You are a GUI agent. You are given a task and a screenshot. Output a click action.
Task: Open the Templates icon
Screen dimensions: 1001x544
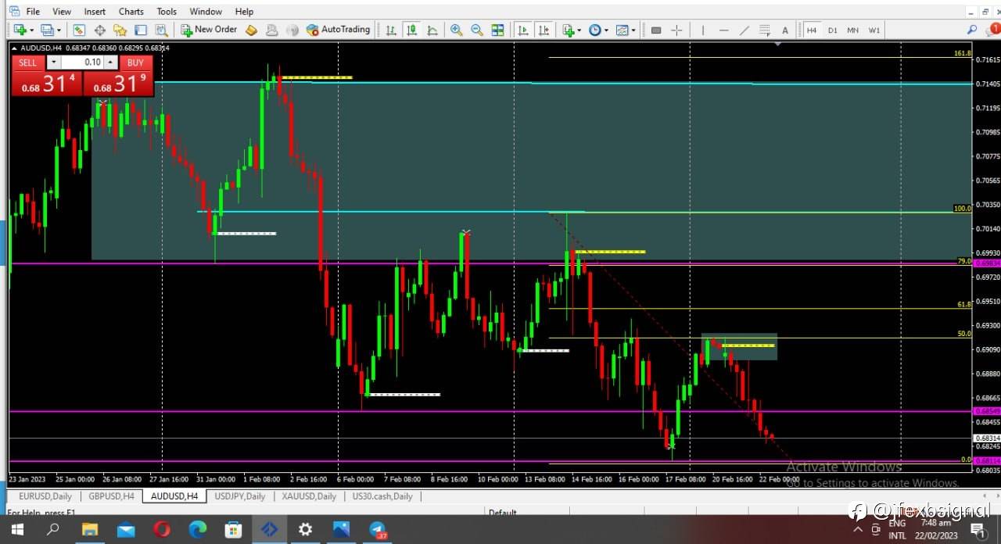click(x=622, y=30)
